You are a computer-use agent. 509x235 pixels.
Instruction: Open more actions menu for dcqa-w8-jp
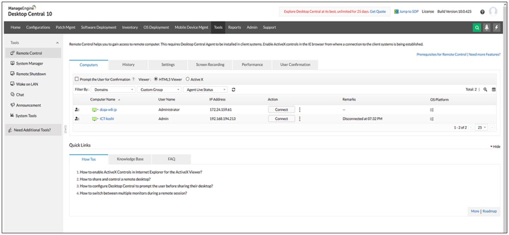(x=299, y=110)
